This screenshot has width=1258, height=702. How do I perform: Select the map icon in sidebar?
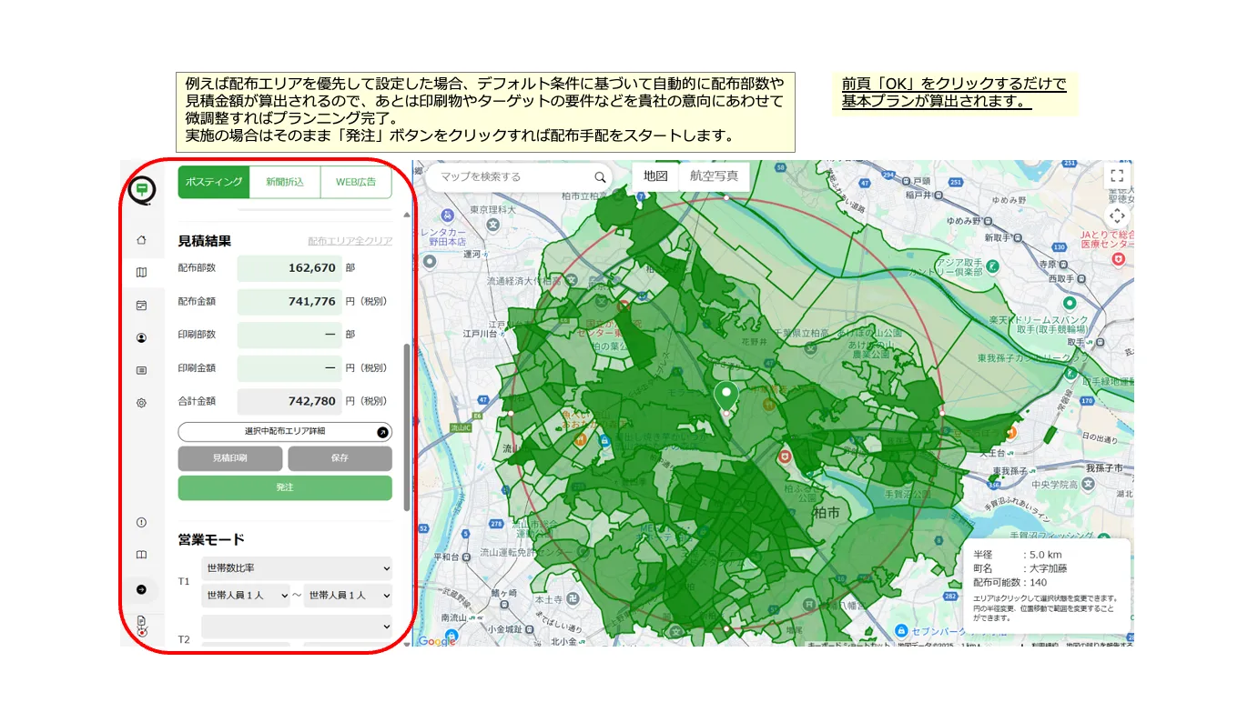pos(141,272)
